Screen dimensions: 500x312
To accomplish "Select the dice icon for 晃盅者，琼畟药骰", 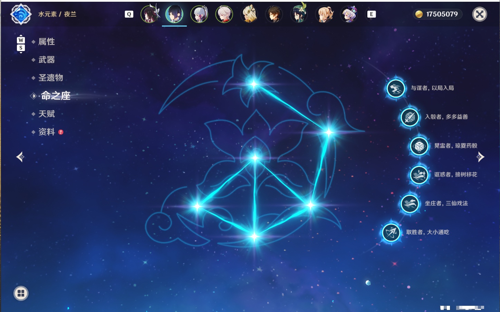I will [x=419, y=146].
